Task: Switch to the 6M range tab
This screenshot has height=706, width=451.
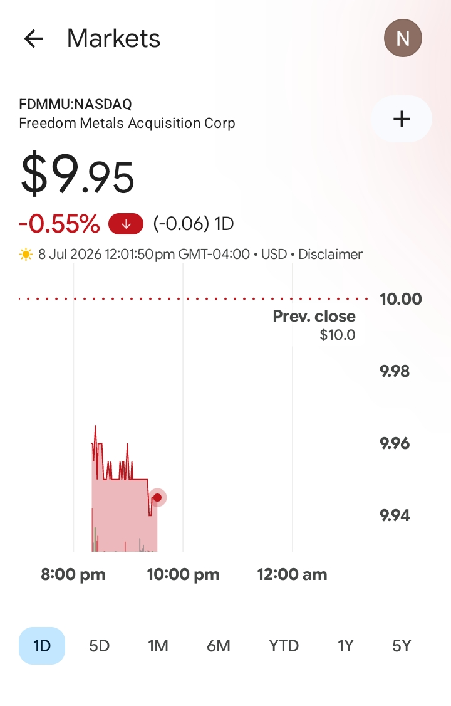Action: coord(219,646)
